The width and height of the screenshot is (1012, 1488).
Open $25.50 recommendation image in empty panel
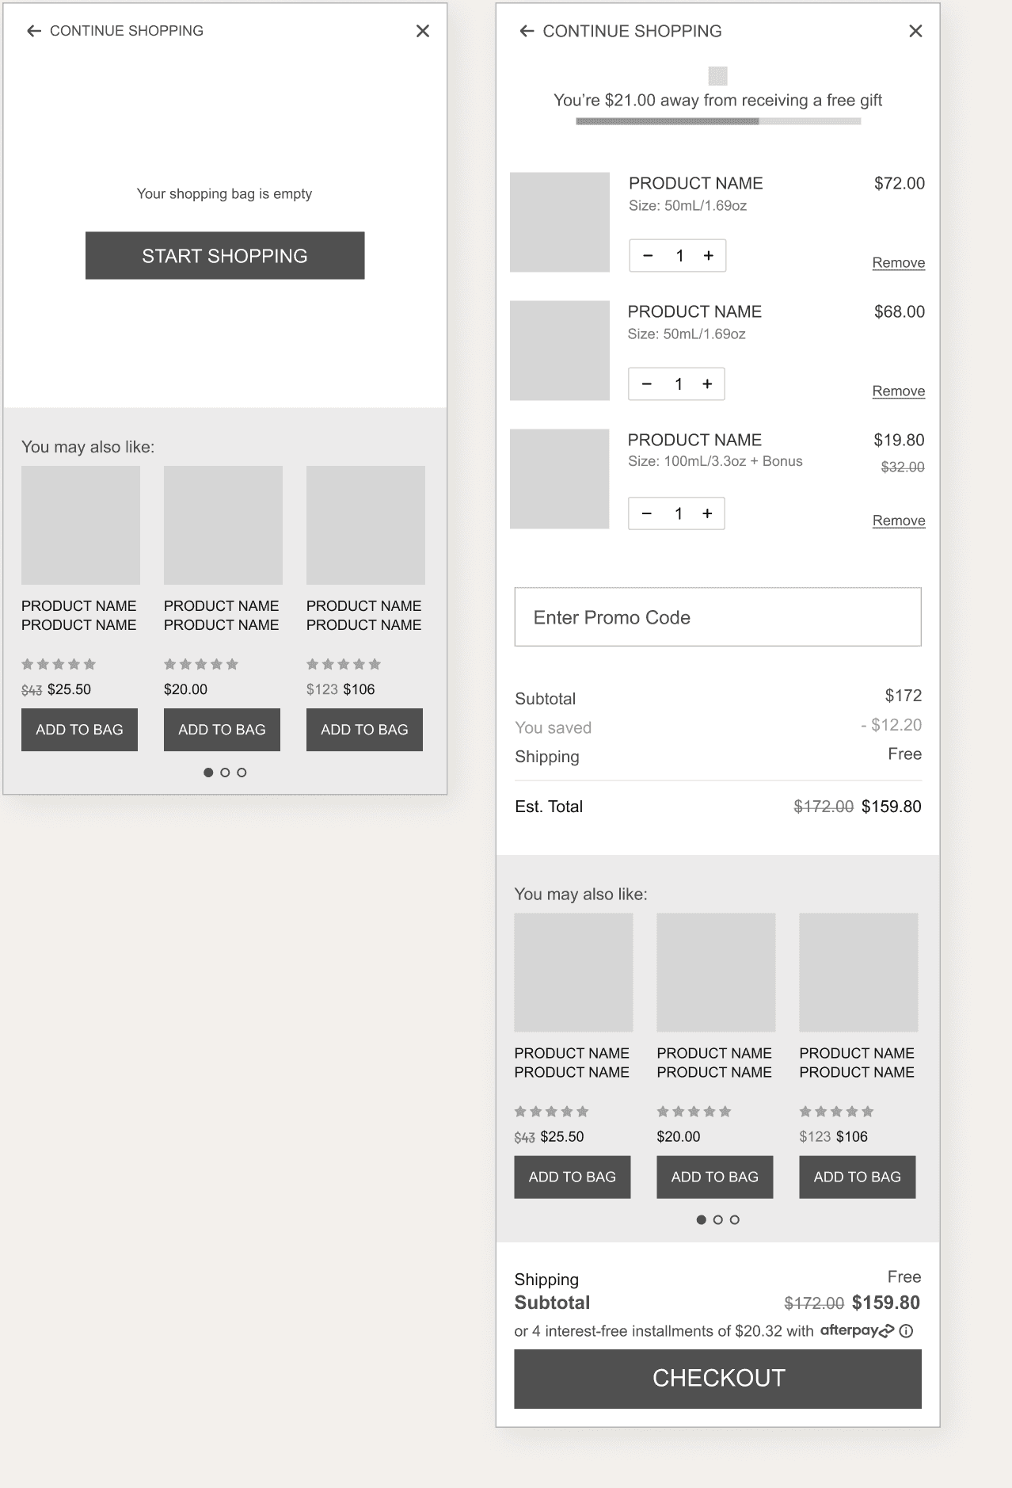click(x=81, y=525)
